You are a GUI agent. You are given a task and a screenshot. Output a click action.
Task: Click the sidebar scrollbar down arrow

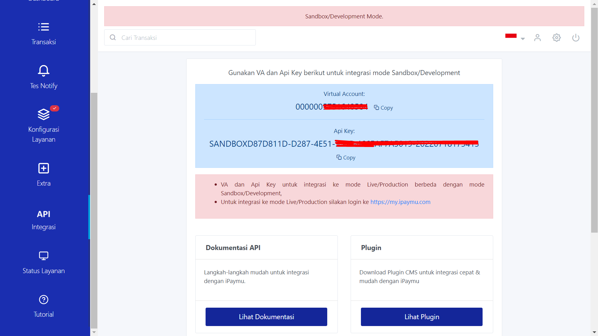pyautogui.click(x=94, y=332)
